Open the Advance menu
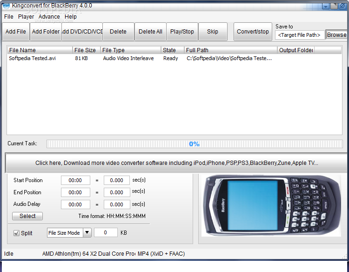The width and height of the screenshot is (349, 272). point(49,17)
